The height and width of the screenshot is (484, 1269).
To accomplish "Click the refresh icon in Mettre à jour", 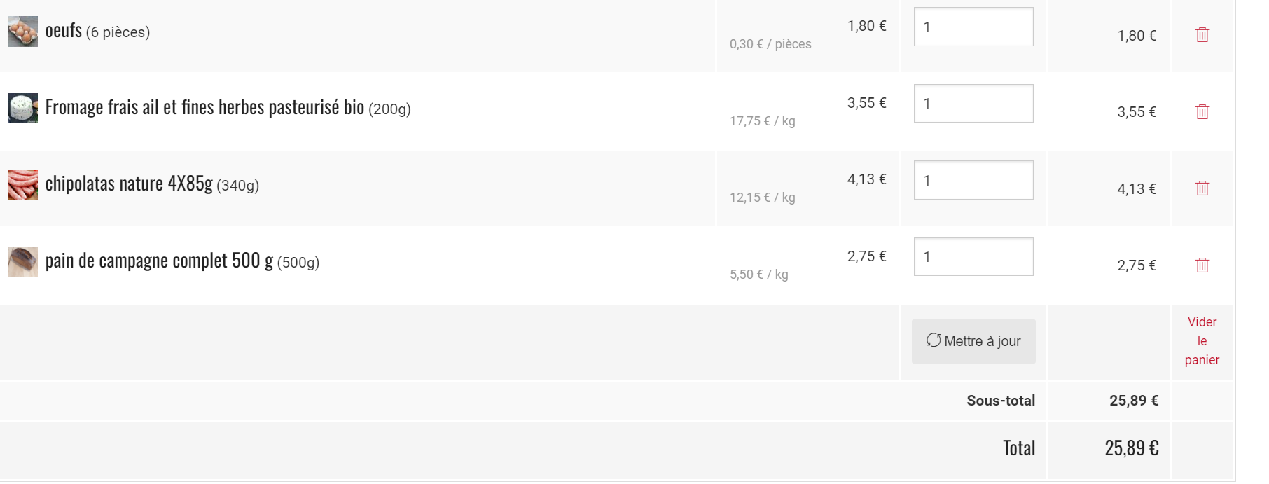I will pos(933,340).
